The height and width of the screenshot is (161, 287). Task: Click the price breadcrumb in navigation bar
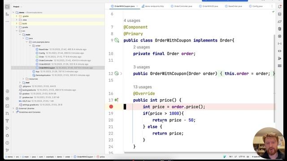click(100, 157)
